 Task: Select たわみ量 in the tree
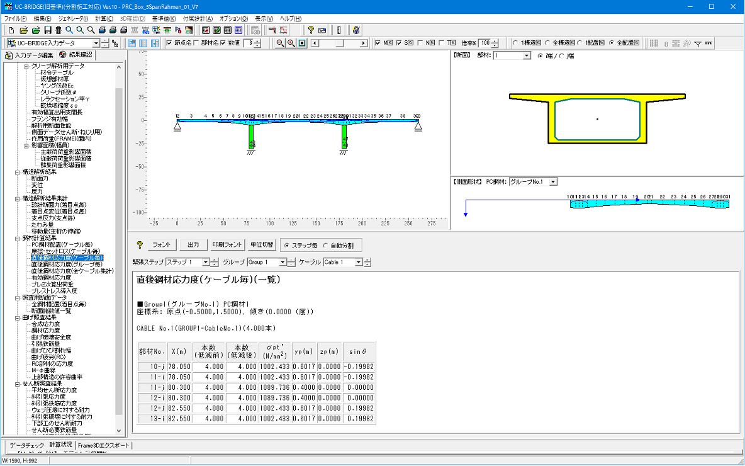tap(43, 224)
